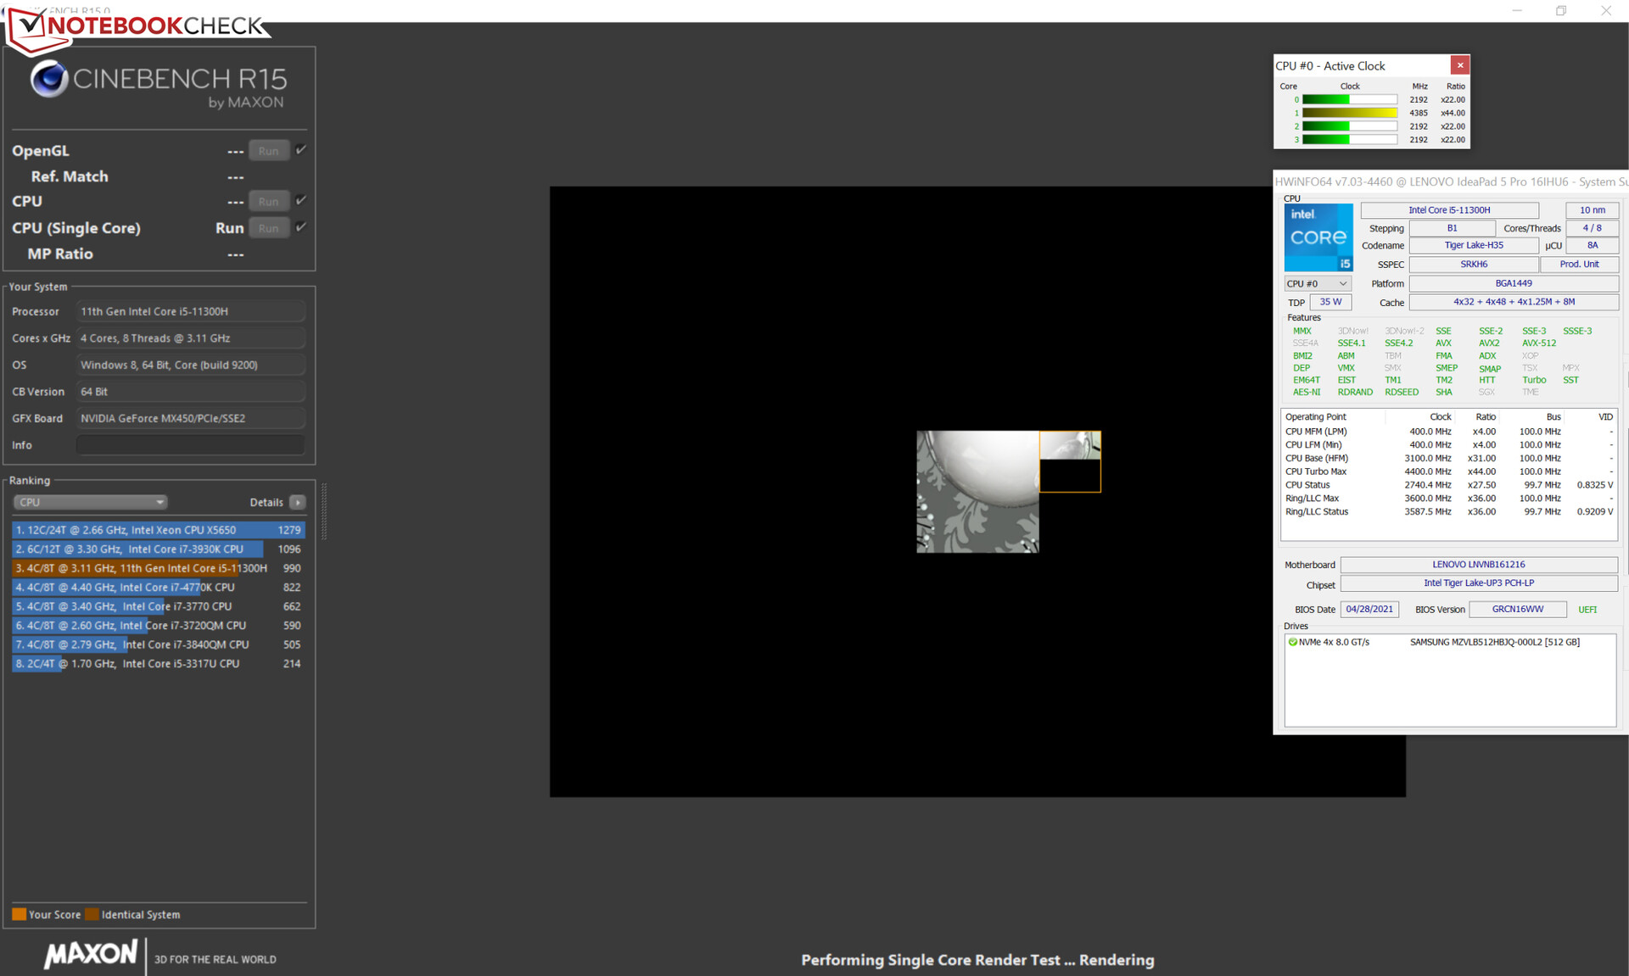Click the Intel Core i5 badge image

[1318, 237]
